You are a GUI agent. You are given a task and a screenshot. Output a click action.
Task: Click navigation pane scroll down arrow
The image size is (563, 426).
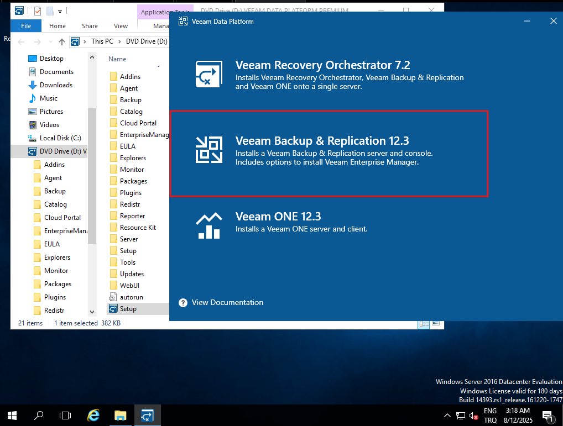pyautogui.click(x=92, y=312)
